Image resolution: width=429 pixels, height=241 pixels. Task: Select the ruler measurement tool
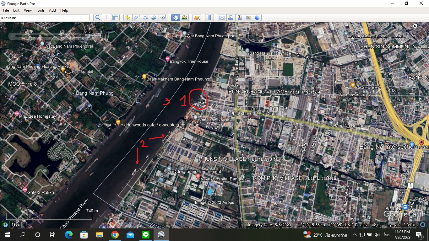[x=209, y=18]
